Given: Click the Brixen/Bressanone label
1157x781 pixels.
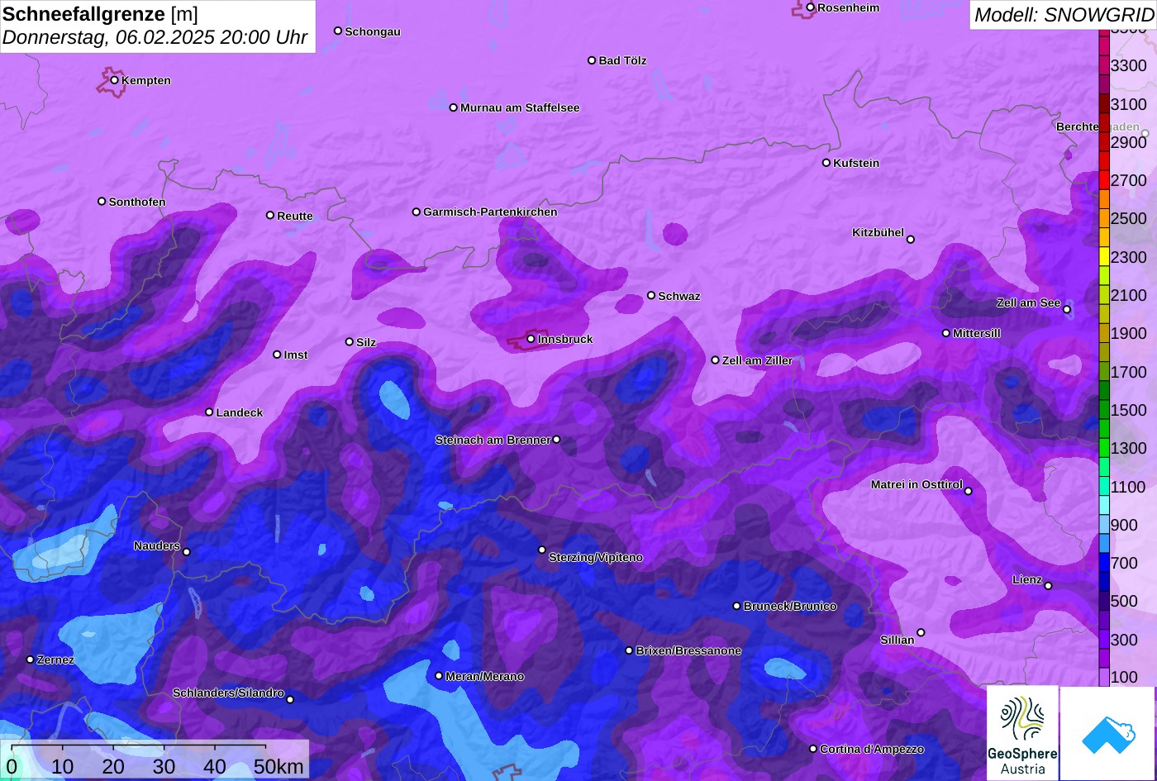Looking at the screenshot, I should [x=688, y=650].
